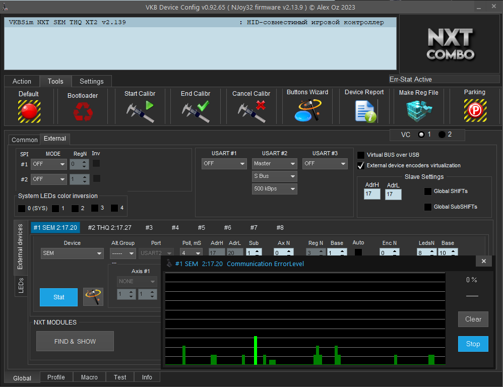
Task: Expand the 500 kBps baud rate dropdown
Action: coord(275,189)
